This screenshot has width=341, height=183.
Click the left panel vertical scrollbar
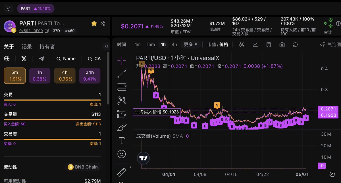click(108, 78)
